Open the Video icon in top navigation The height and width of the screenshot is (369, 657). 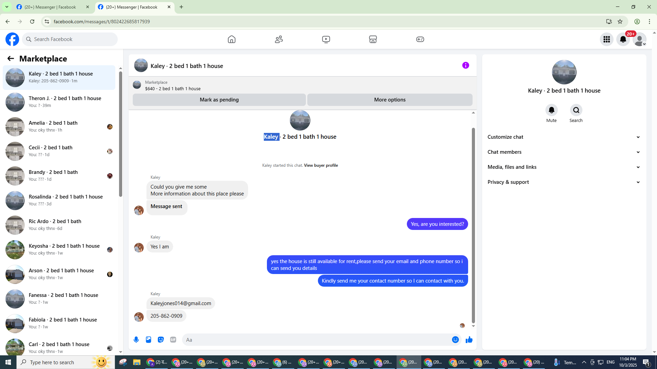(326, 39)
